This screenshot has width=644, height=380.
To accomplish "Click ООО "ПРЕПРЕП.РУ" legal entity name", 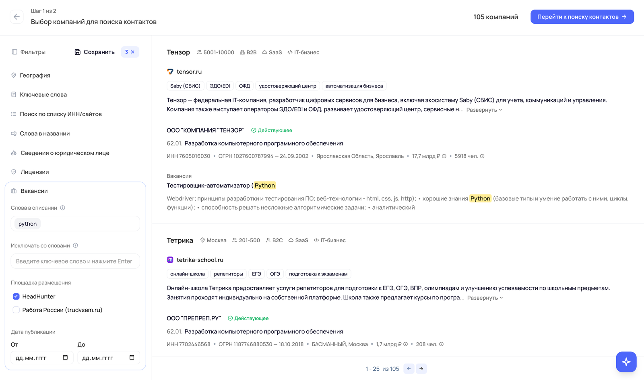I will 194,318.
